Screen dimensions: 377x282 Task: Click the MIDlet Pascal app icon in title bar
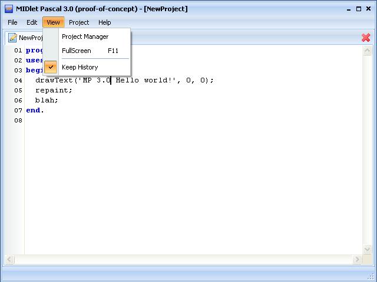click(x=8, y=8)
